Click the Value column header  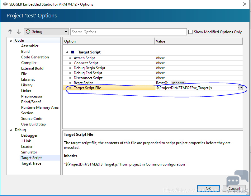[198, 41]
